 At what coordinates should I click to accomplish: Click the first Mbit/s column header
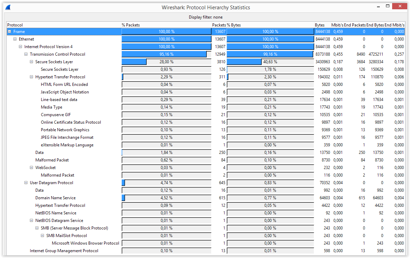coord(337,25)
